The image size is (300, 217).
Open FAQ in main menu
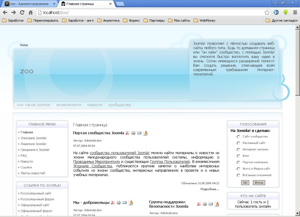[x=24, y=156]
